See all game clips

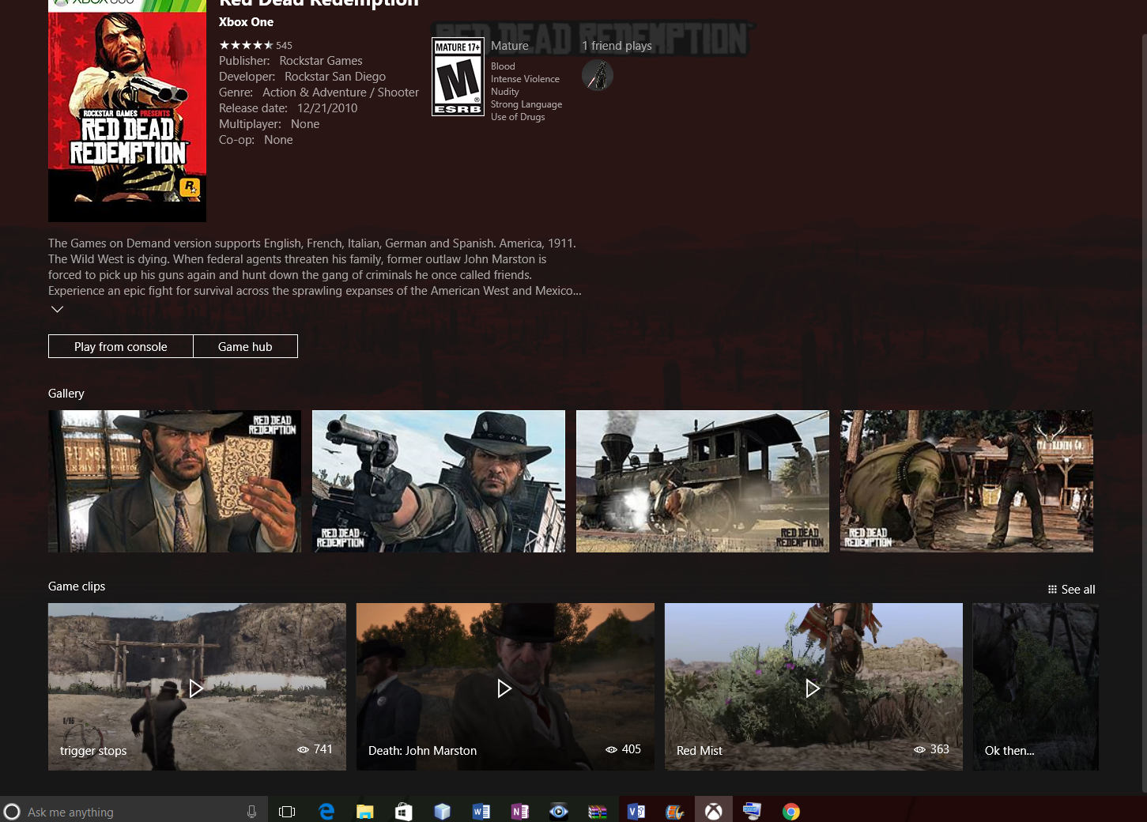click(x=1071, y=590)
